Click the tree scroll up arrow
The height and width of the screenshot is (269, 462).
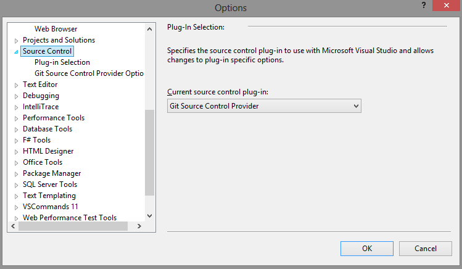click(150, 29)
